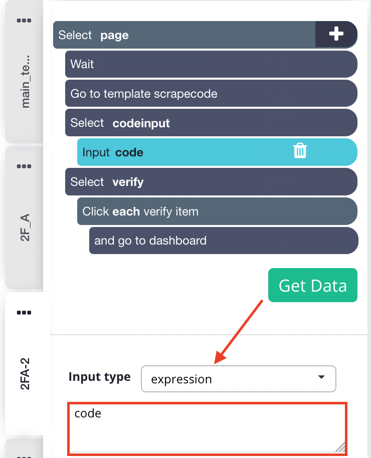Click the Get Data button

(312, 285)
